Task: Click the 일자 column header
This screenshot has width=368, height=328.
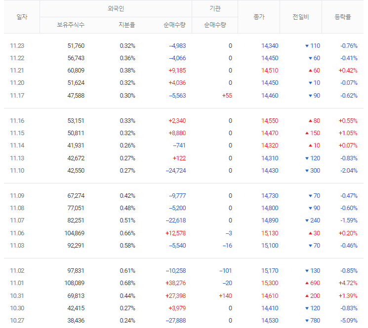Action: click(x=22, y=17)
